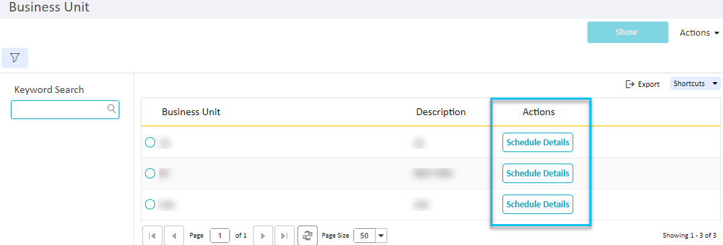Refresh the business unit grid

[307, 236]
